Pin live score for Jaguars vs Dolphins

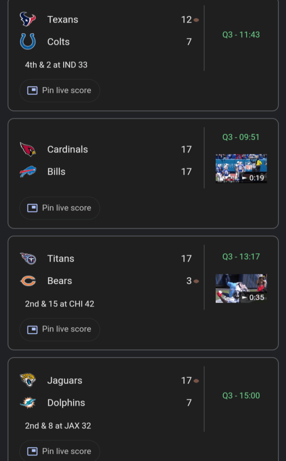[x=60, y=451]
